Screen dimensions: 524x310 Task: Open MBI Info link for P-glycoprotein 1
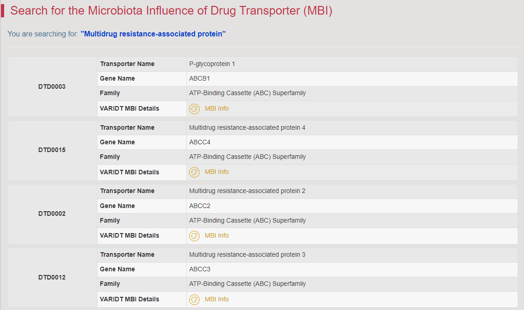(216, 108)
